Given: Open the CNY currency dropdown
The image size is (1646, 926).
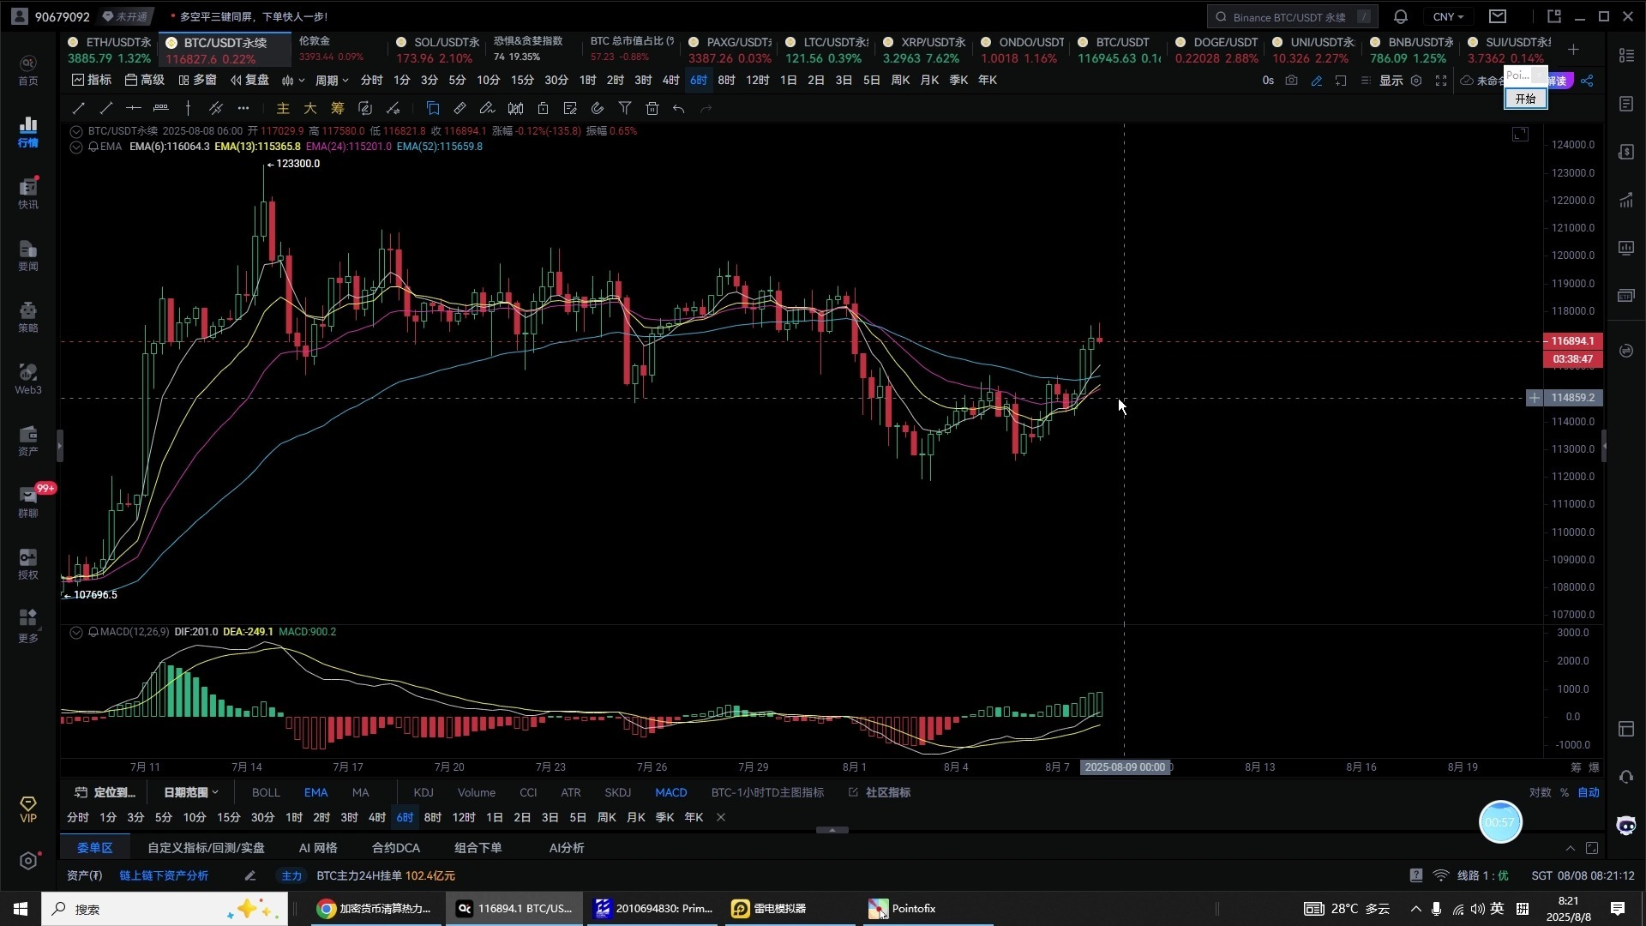Looking at the screenshot, I should (x=1448, y=16).
